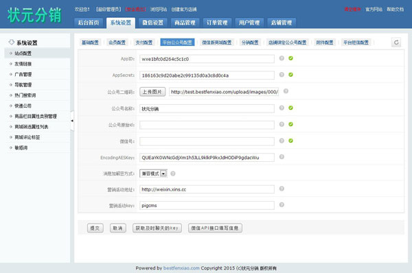Click the help icon beside the 兼容模式 dropdown

(x=173, y=174)
